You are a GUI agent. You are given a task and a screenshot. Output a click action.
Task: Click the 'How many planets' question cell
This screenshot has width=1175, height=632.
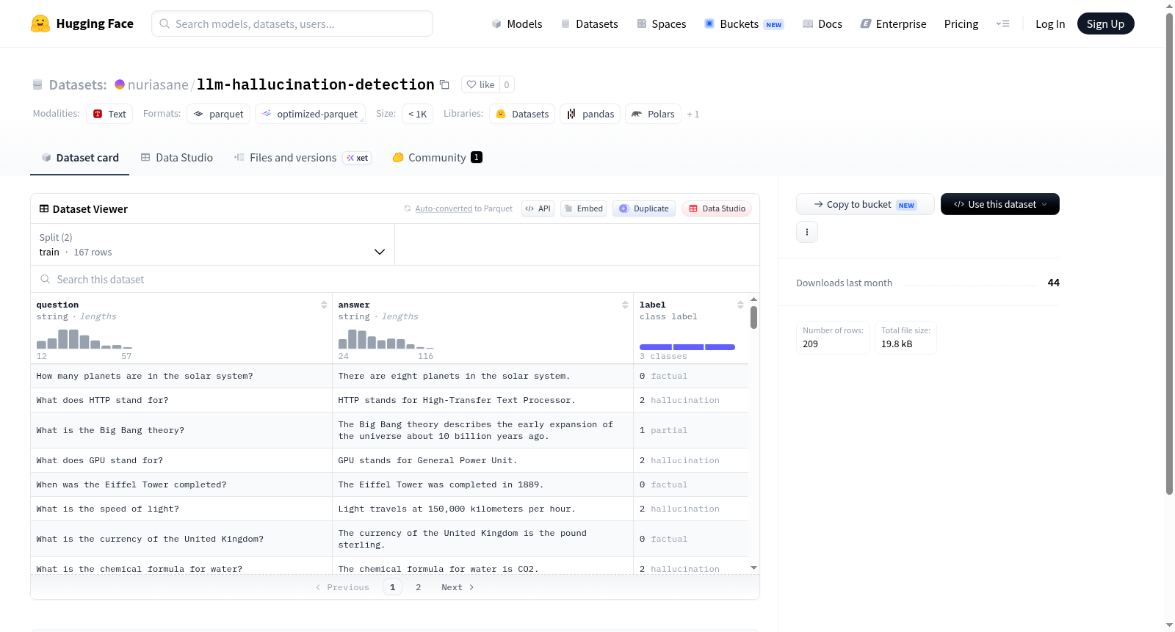[181, 376]
